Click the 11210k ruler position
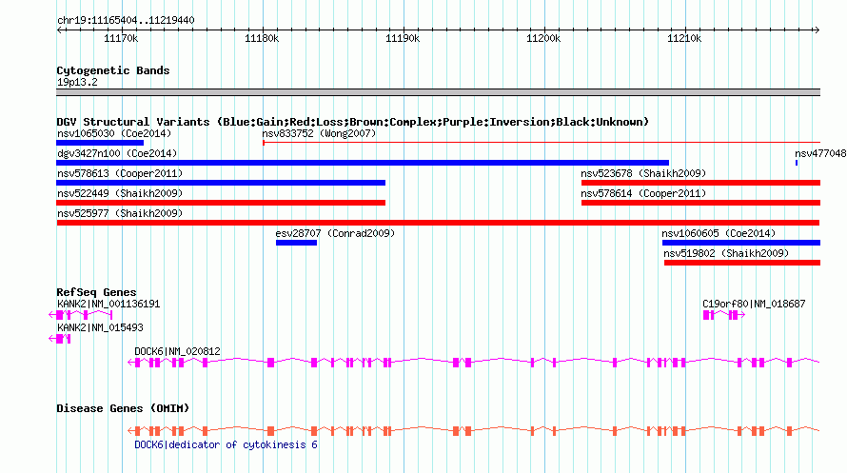The width and height of the screenshot is (847, 473). coord(684,38)
